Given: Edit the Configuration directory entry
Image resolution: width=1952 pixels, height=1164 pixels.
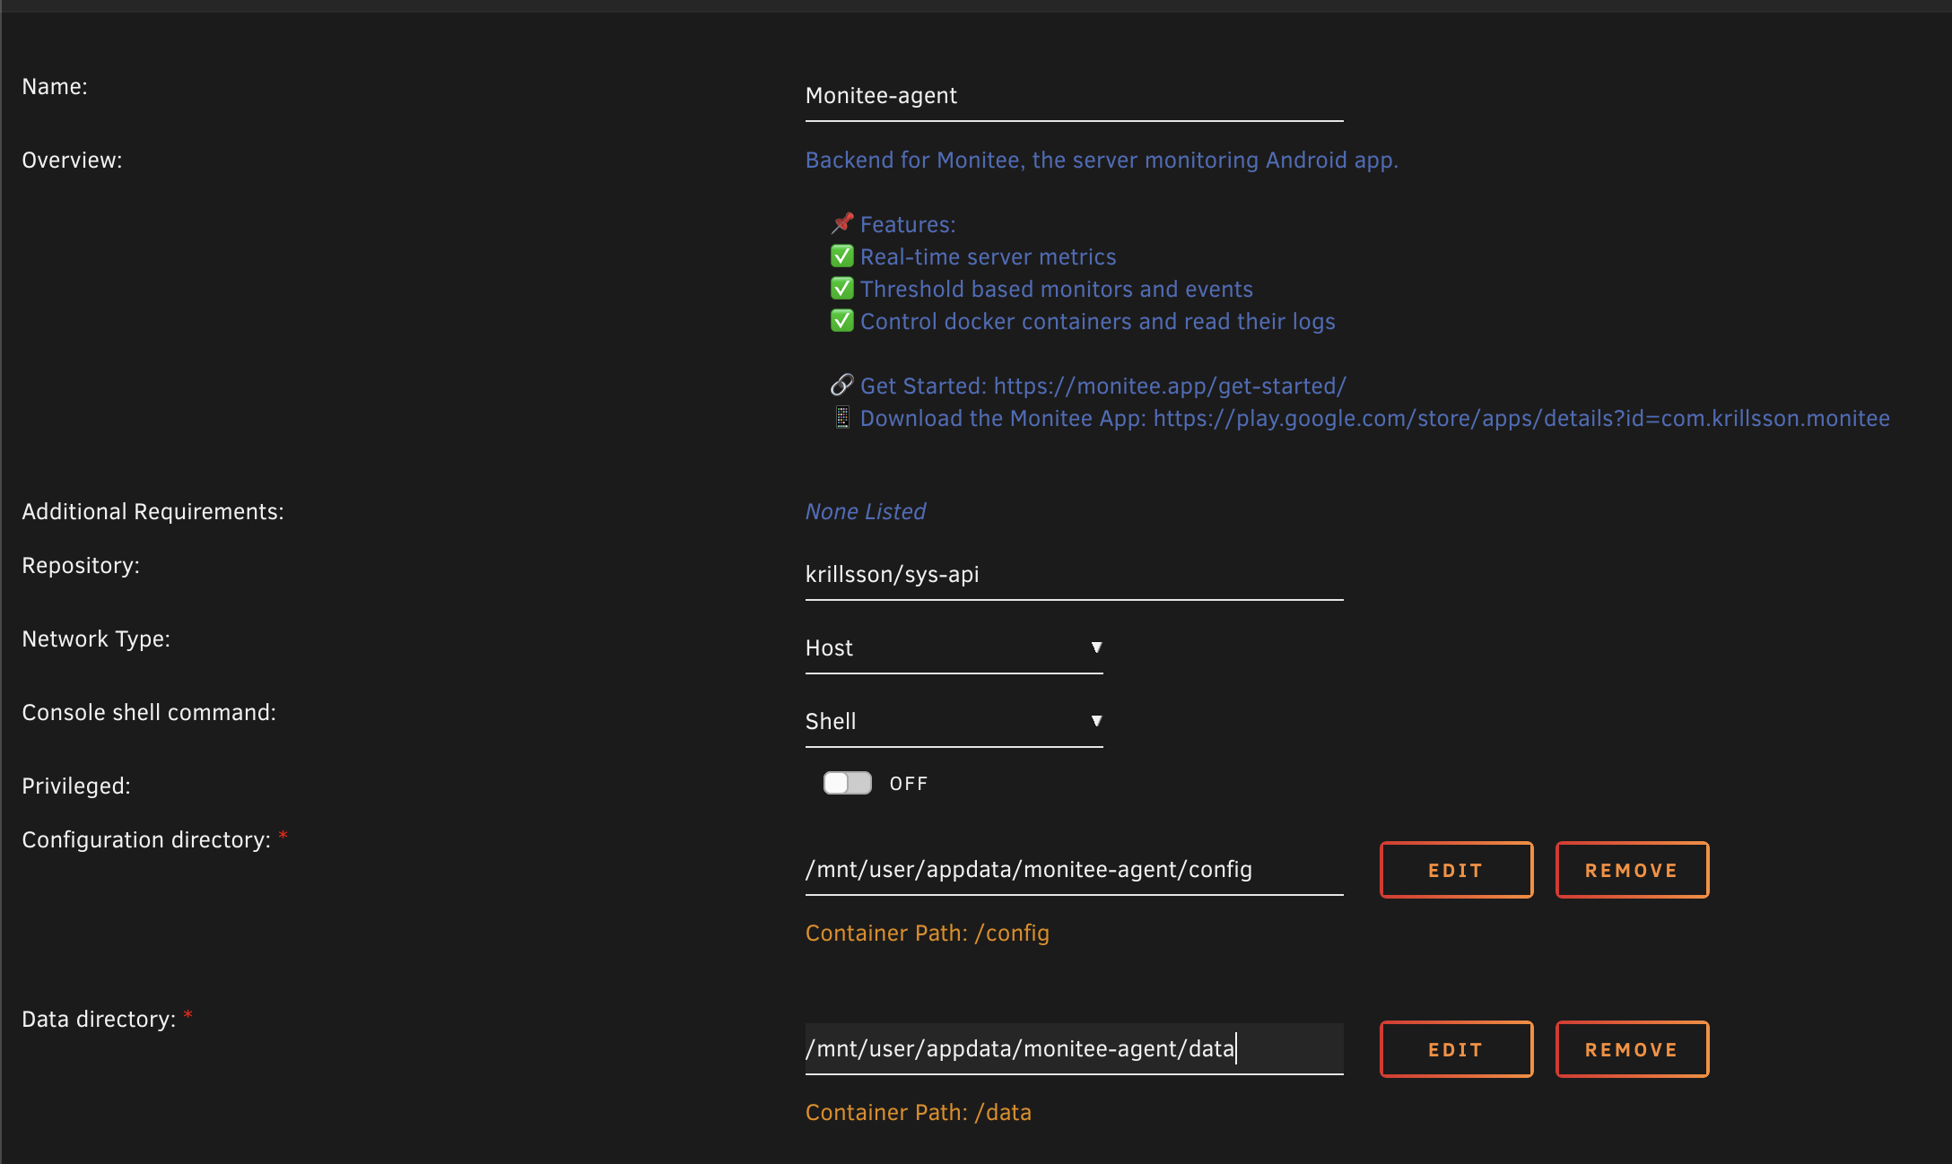Looking at the screenshot, I should click(1456, 870).
